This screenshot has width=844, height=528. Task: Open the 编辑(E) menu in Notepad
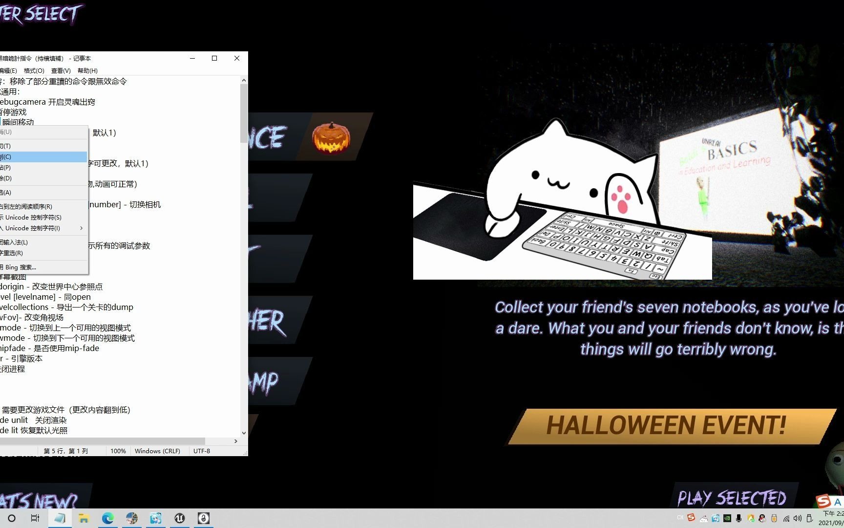click(8, 70)
